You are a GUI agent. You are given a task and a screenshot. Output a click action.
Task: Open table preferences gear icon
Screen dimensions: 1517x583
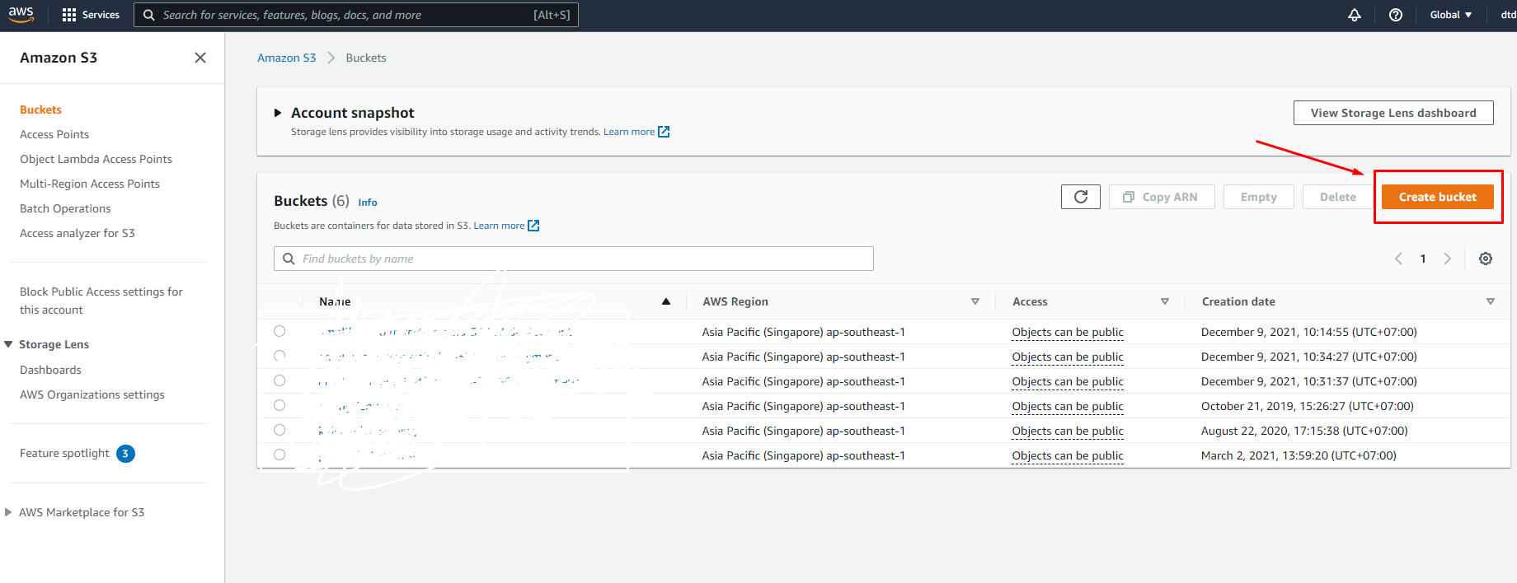coord(1486,259)
